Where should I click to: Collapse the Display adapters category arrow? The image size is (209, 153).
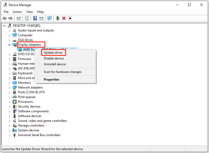[9, 45]
